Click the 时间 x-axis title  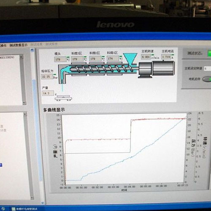point(124,190)
